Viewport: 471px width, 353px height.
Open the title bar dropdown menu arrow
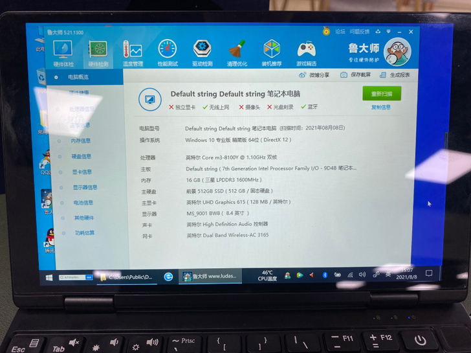point(388,31)
